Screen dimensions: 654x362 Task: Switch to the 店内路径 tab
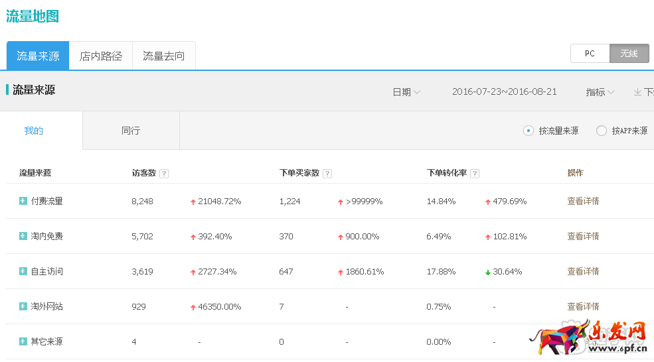(101, 56)
